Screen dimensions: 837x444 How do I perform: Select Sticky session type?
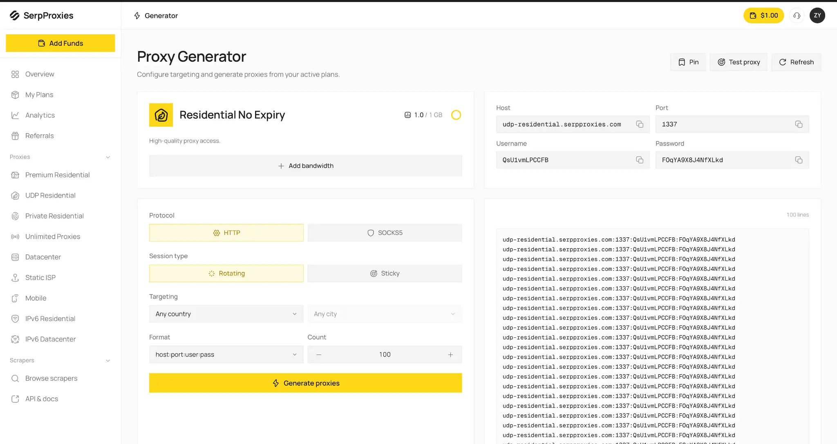click(x=385, y=273)
